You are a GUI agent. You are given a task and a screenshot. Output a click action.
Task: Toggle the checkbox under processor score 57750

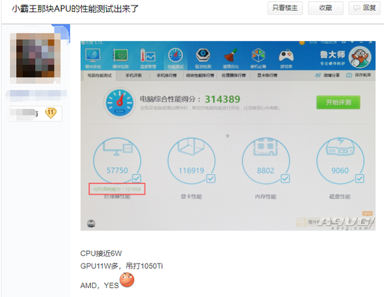136,178
